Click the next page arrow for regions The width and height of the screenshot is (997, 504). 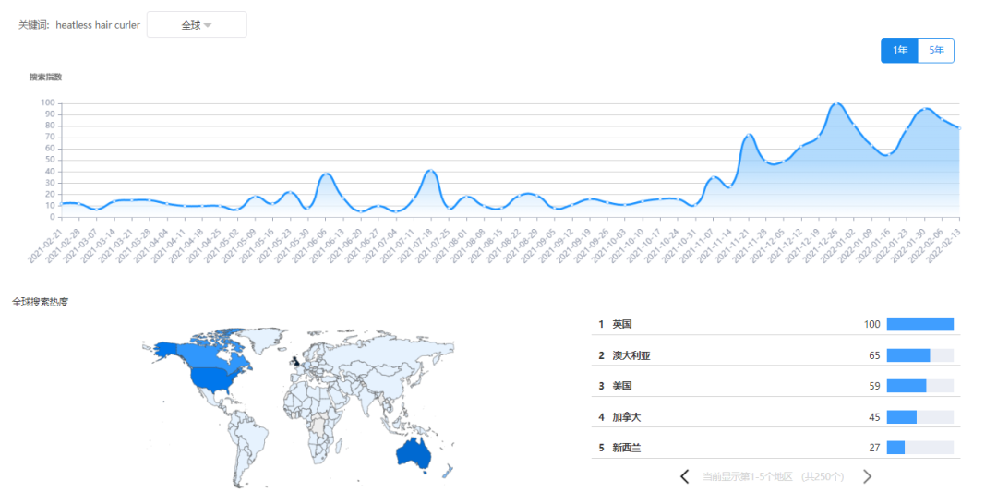(867, 476)
